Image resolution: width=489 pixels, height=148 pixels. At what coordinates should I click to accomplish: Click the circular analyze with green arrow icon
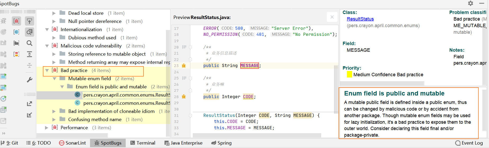(x=3, y=99)
